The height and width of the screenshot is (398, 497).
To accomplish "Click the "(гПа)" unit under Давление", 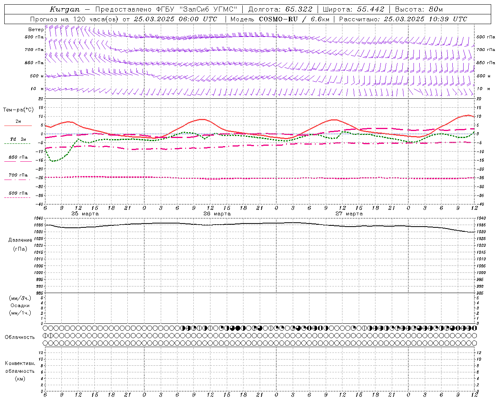I will tap(20, 249).
